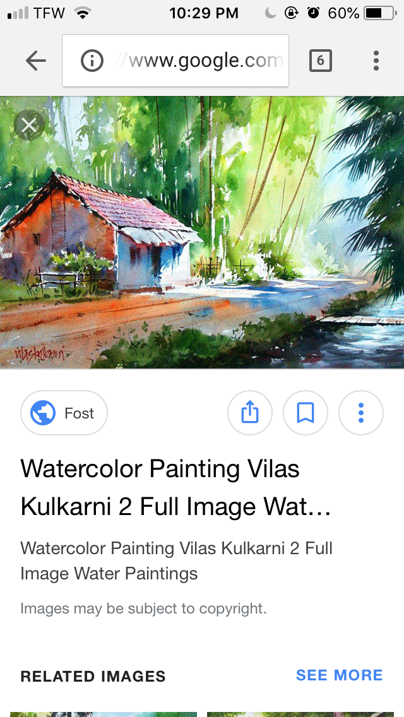Tap the battery indicator in status bar
The image size is (404, 717).
tap(380, 13)
